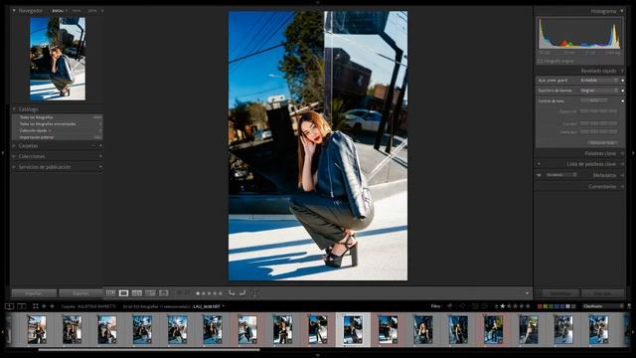
Task: Select the first filmstrip thumbnail
Action: click(37, 329)
